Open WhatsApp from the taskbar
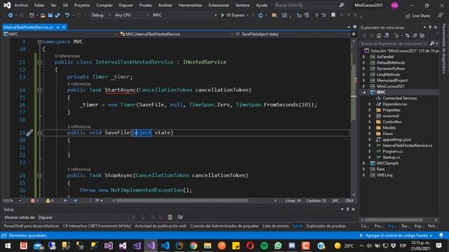The width and height of the screenshot is (449, 252). click(x=278, y=246)
